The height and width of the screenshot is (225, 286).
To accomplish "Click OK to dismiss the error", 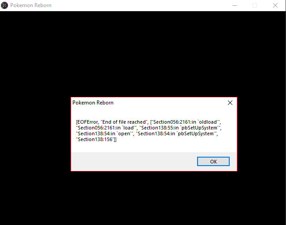I will pos(213,162).
